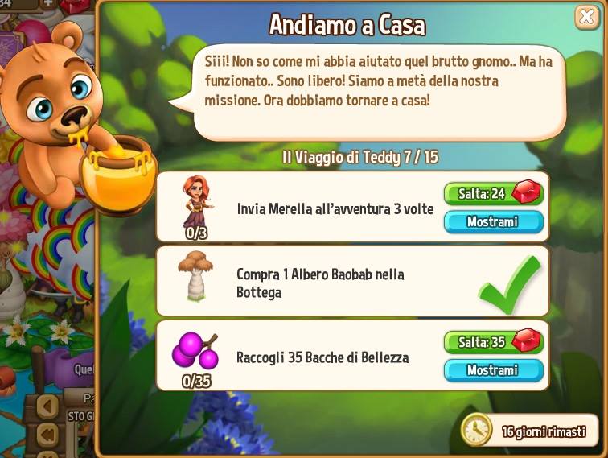Click the double left arrow wooden button
This screenshot has height=458, width=608.
(48, 435)
